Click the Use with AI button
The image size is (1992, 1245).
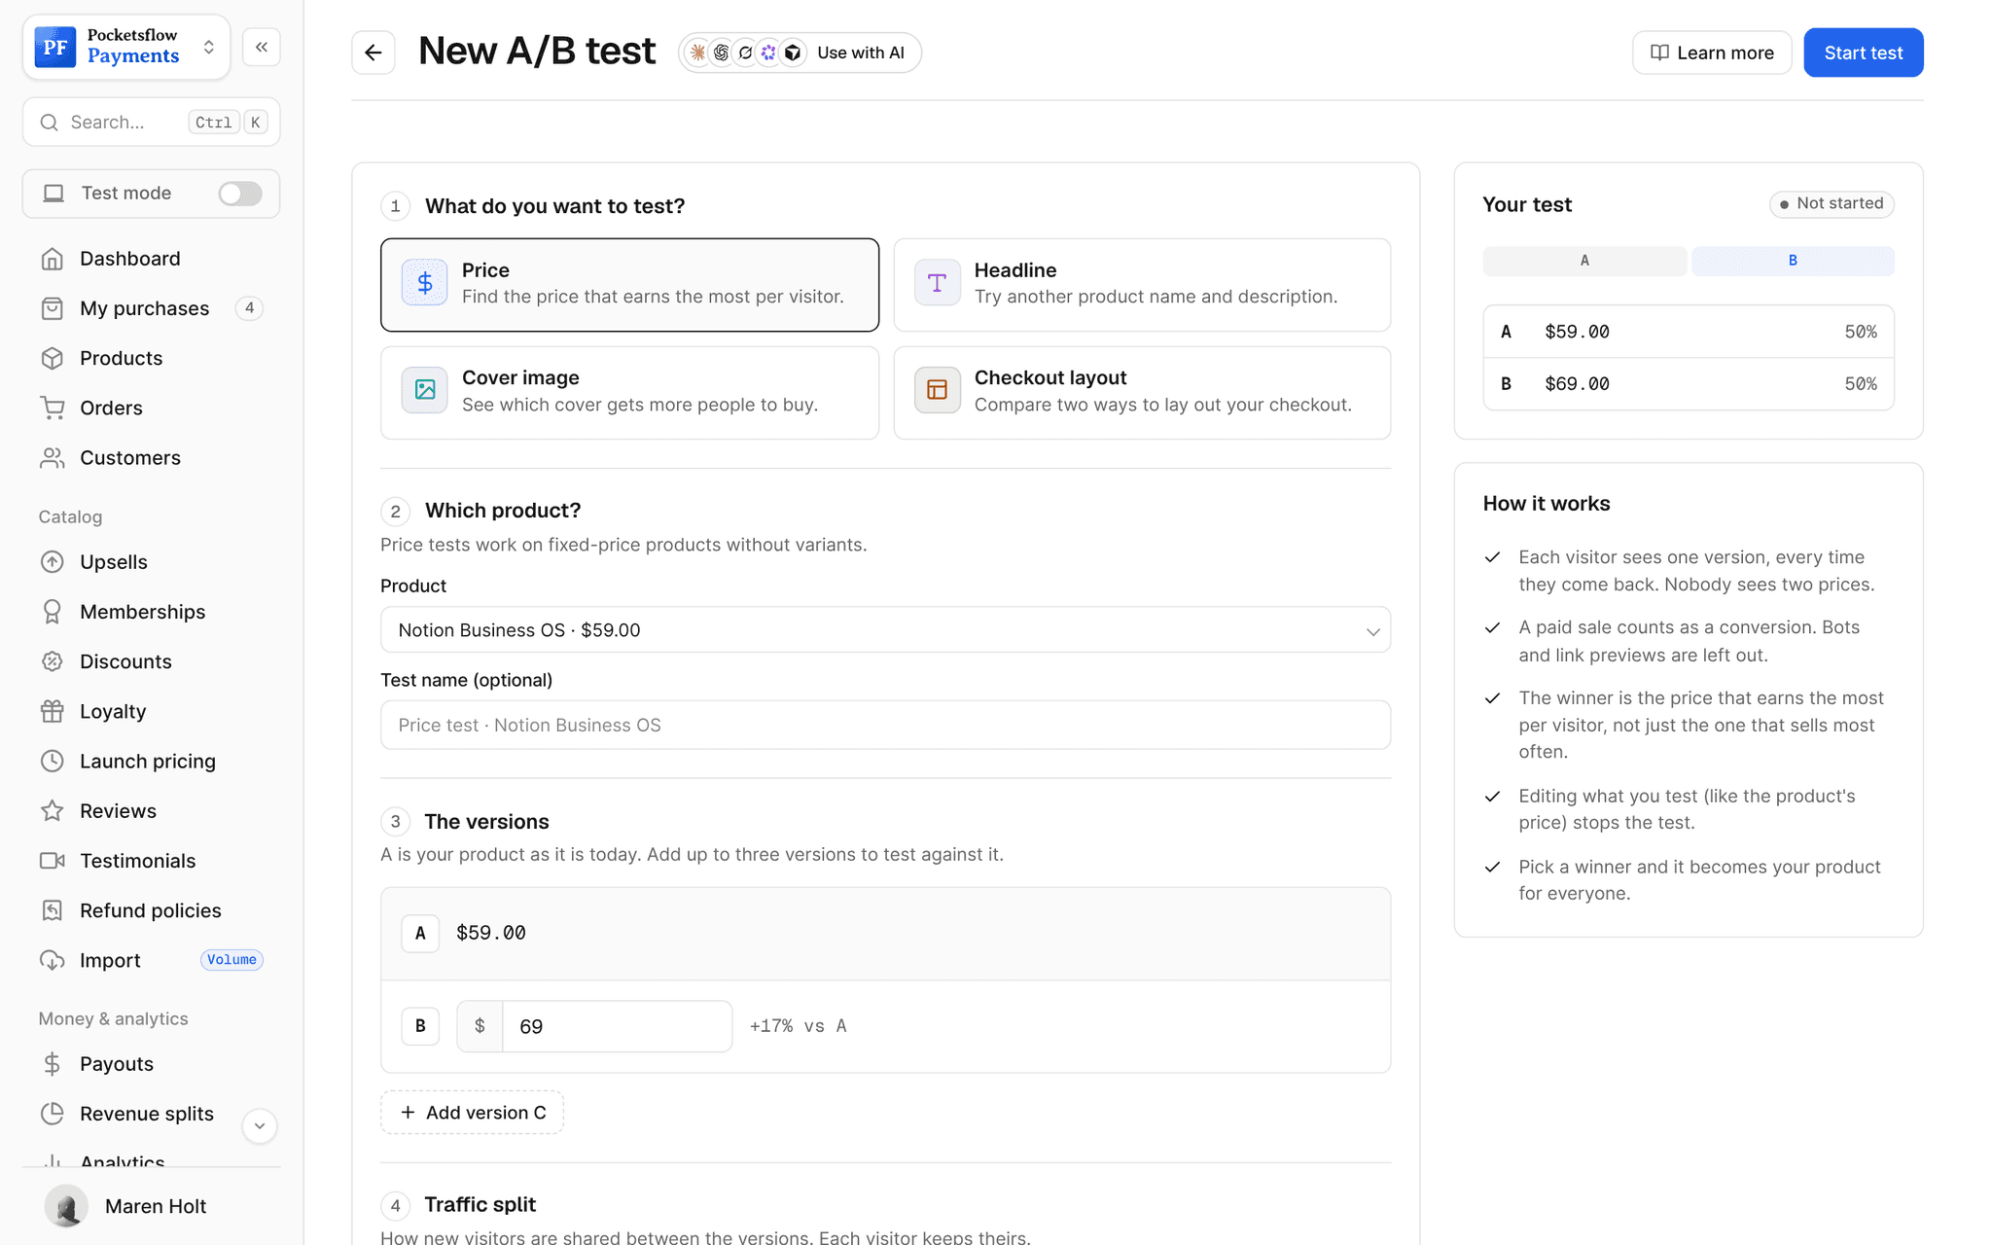tap(800, 53)
